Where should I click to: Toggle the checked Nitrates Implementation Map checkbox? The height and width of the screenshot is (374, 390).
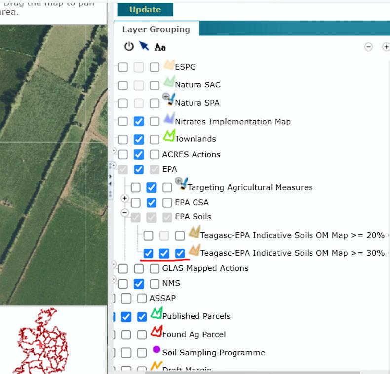tap(139, 121)
